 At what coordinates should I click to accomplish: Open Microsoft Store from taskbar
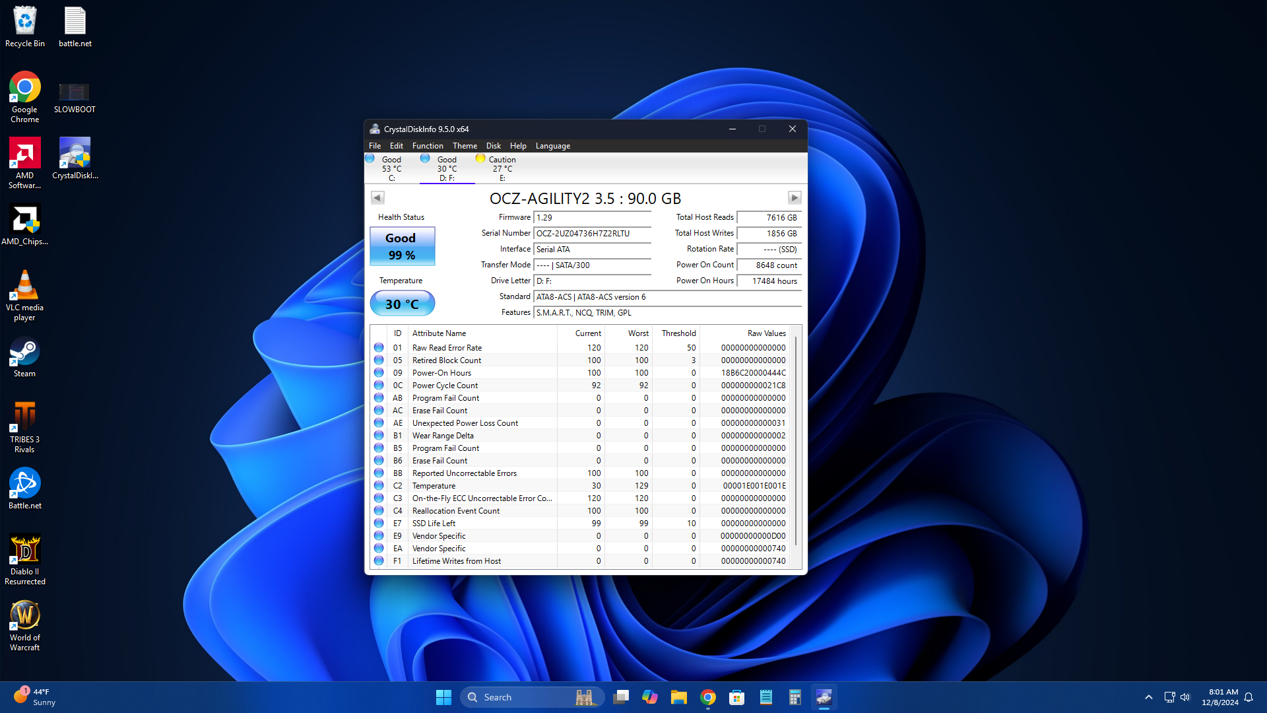(737, 697)
